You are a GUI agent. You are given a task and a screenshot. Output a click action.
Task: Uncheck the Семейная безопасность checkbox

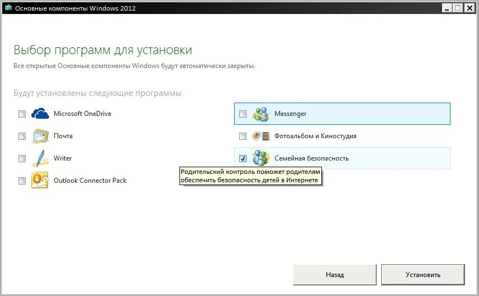[x=243, y=158]
